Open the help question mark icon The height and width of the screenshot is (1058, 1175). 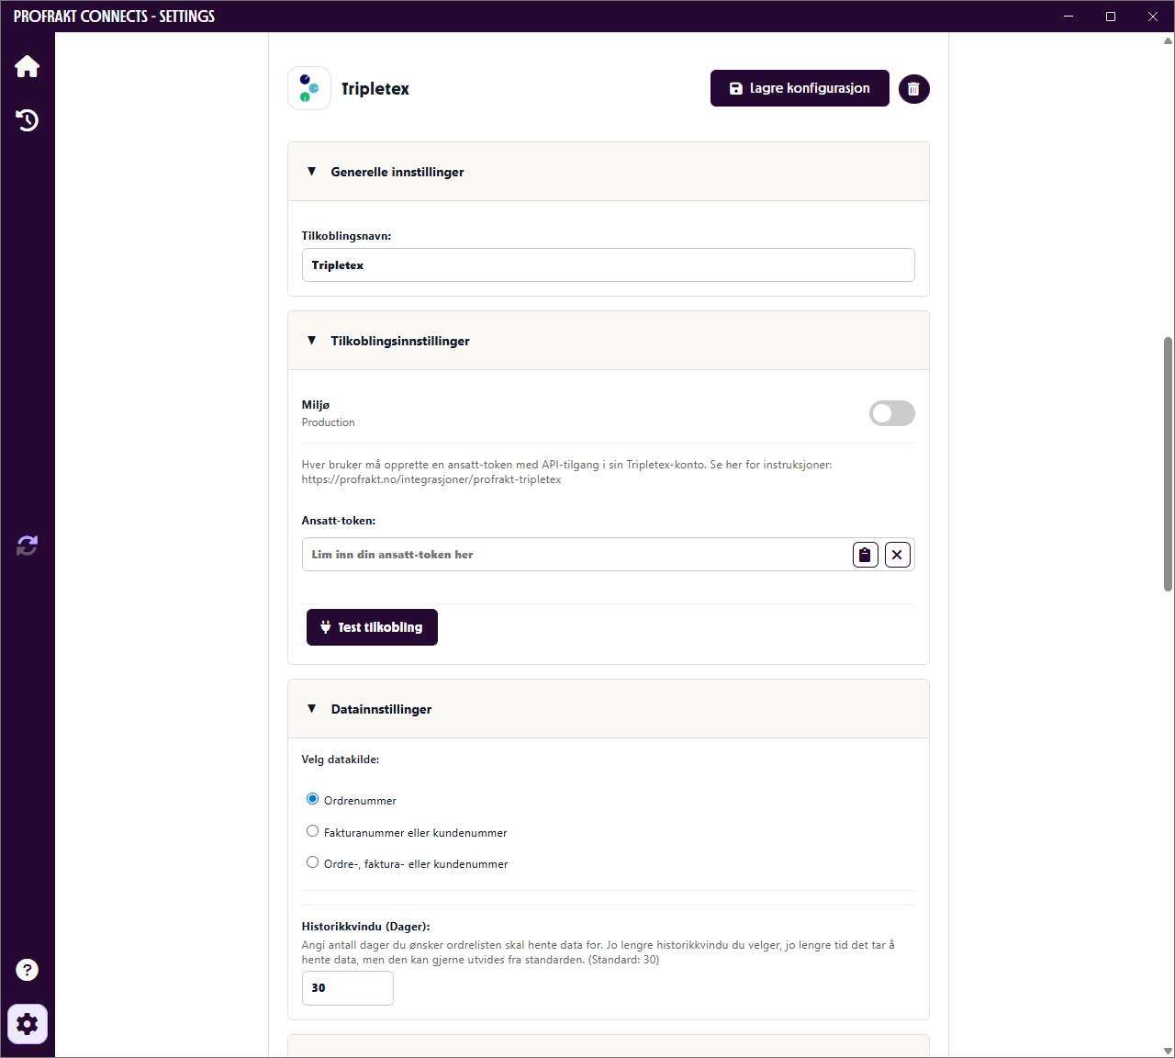(x=27, y=970)
